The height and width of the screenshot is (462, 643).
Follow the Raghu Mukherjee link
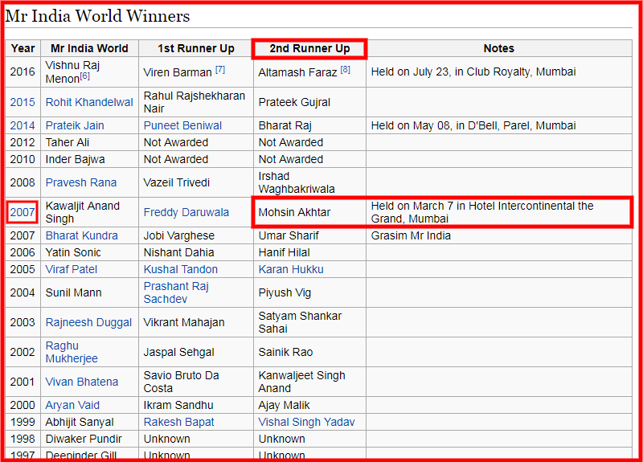point(72,352)
